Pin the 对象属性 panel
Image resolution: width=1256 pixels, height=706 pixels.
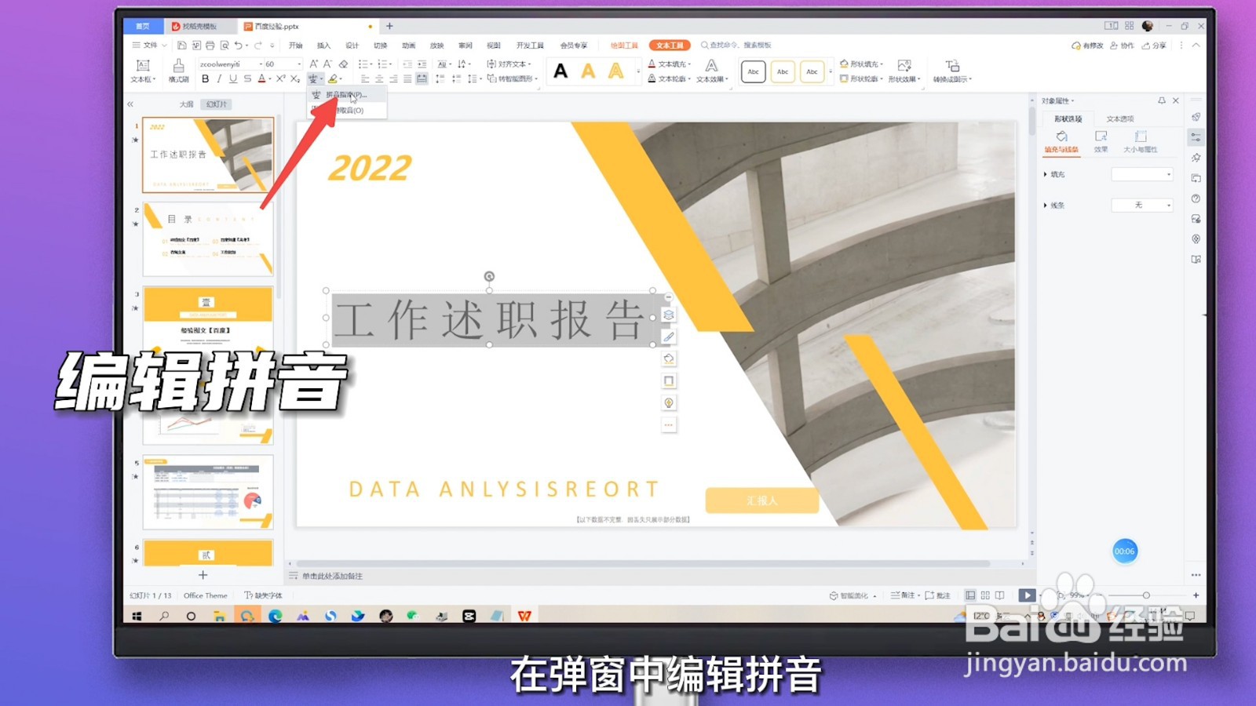click(1162, 100)
